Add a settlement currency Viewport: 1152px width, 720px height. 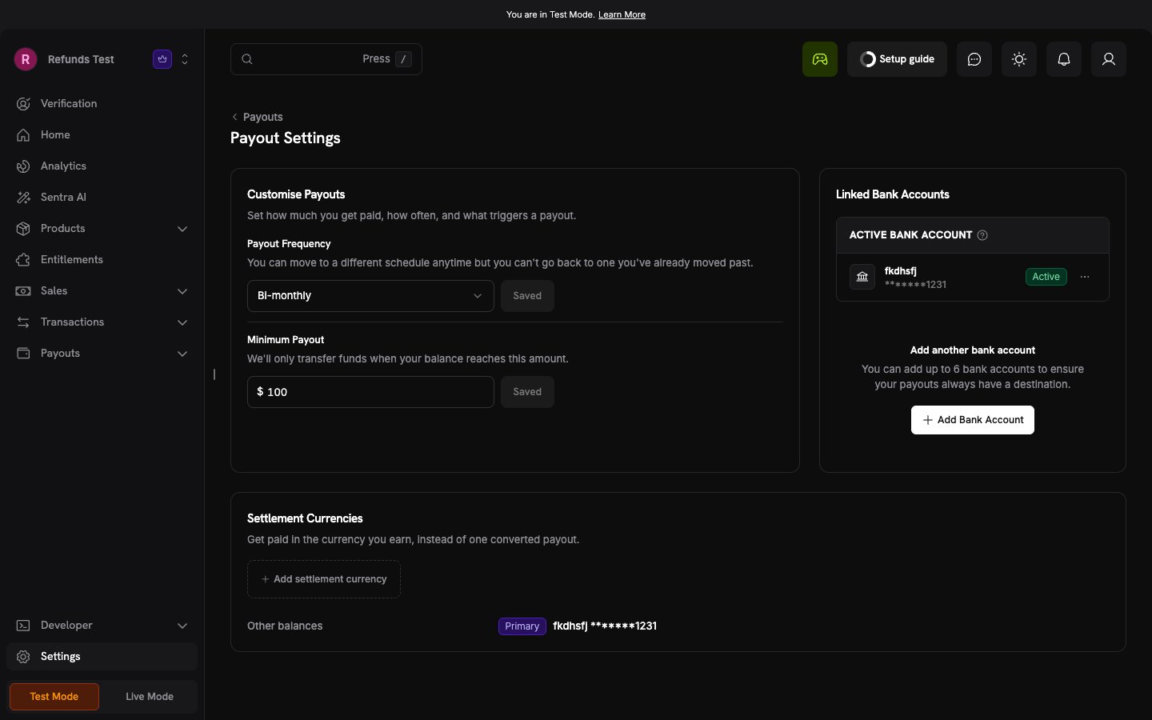(324, 579)
